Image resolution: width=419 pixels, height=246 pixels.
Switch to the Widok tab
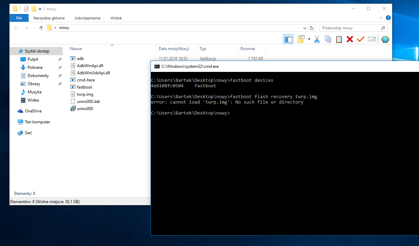(116, 18)
